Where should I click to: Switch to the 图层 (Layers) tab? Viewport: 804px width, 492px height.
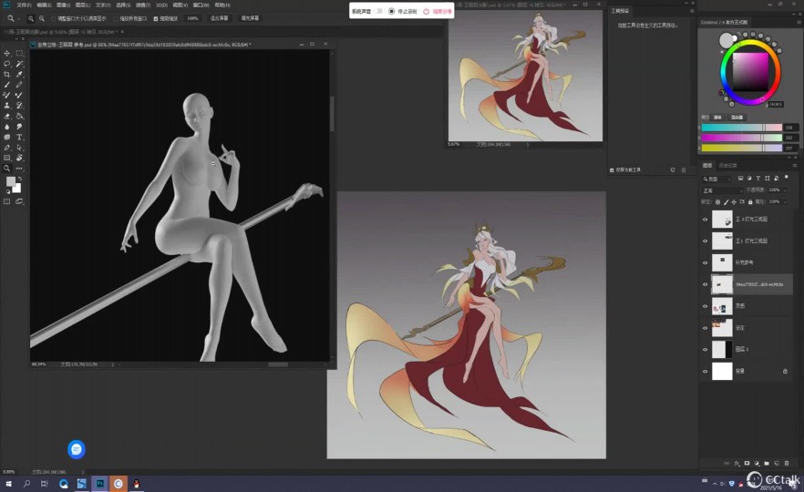point(707,166)
